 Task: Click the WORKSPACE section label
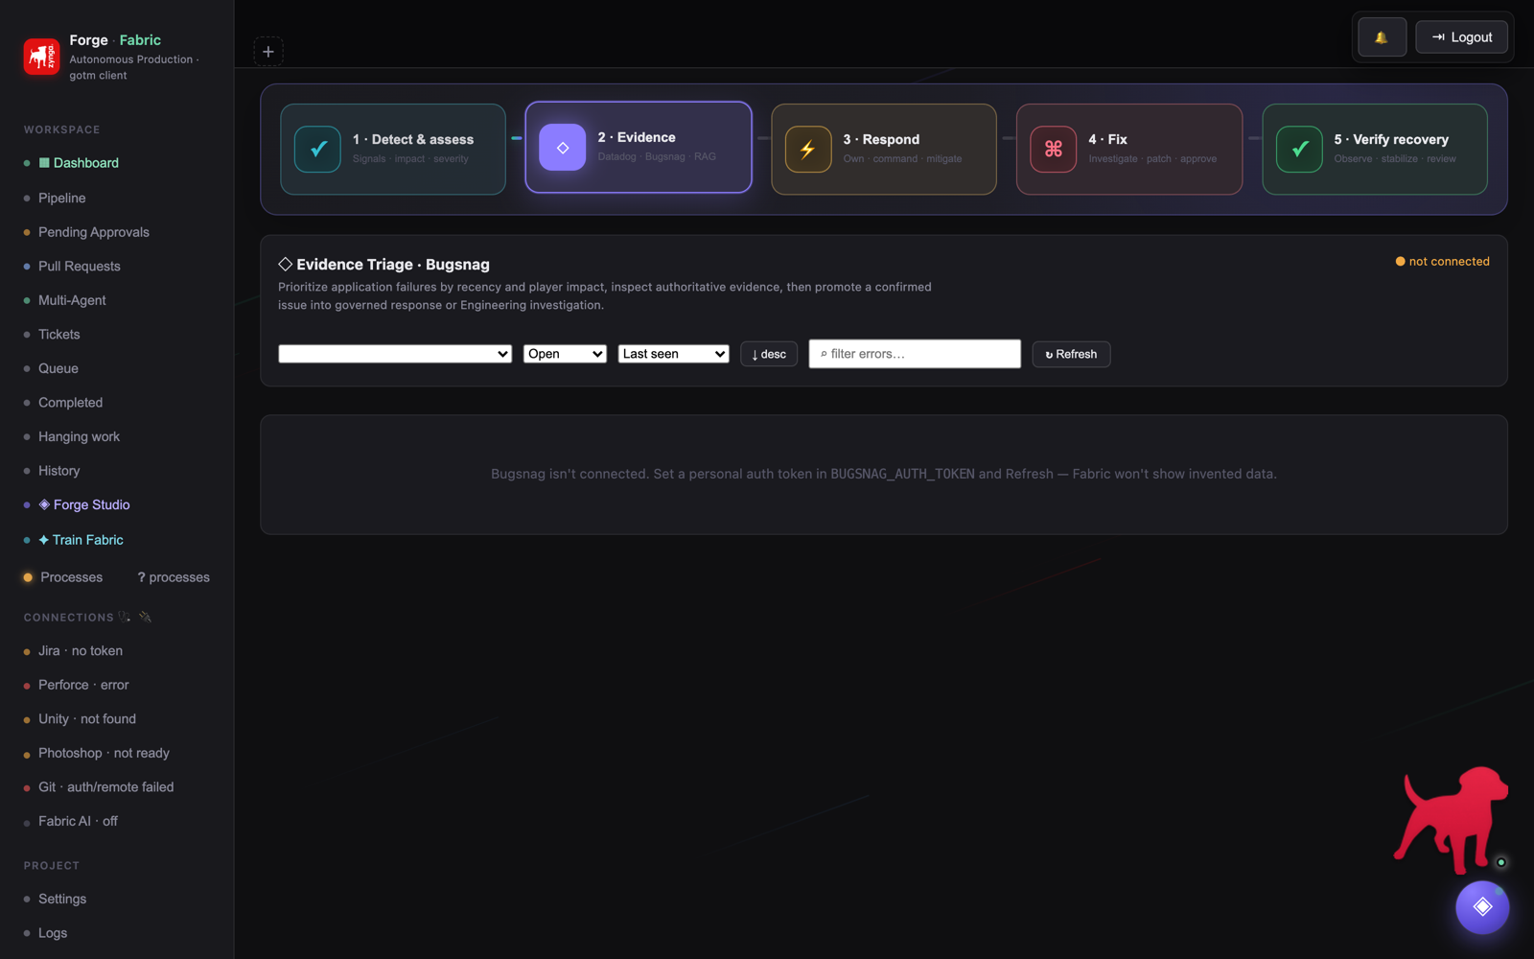coord(62,129)
